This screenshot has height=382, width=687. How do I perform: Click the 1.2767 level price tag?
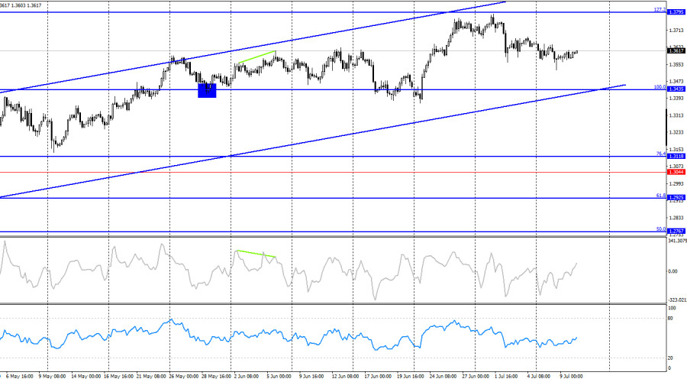676,231
